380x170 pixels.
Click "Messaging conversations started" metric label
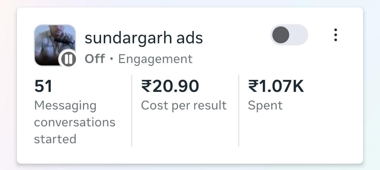pos(74,122)
